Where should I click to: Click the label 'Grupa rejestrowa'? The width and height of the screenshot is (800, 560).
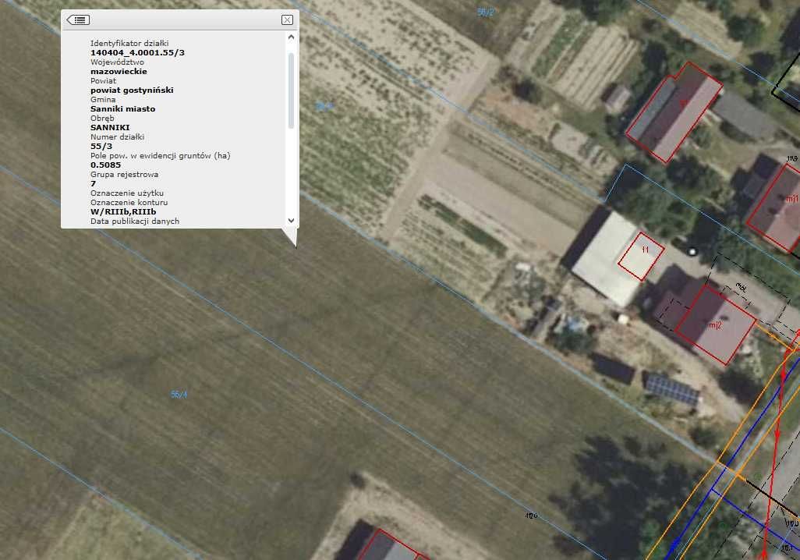tap(124, 175)
